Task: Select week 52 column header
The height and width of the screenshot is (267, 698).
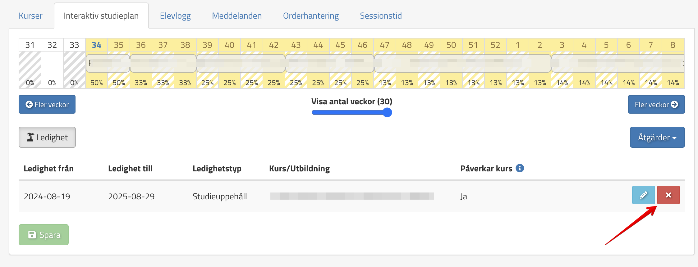Action: click(x=495, y=45)
